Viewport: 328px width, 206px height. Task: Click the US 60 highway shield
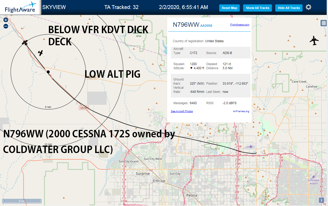coord(84,108)
